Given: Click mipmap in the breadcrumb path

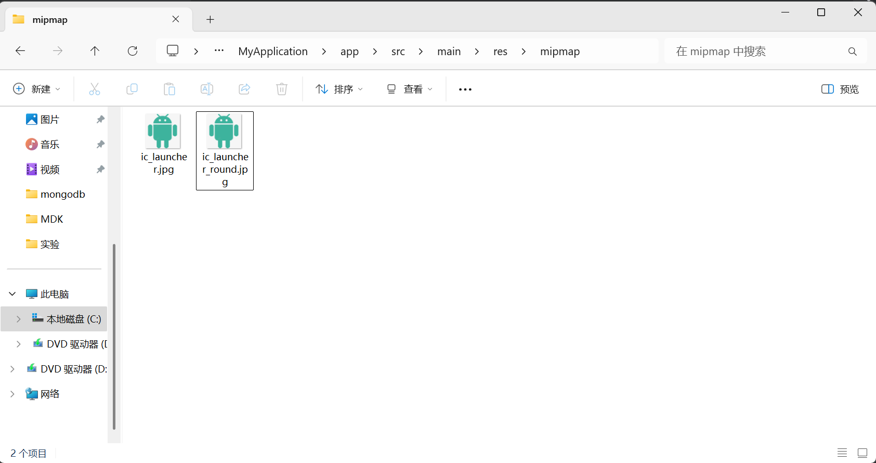Looking at the screenshot, I should click(560, 51).
